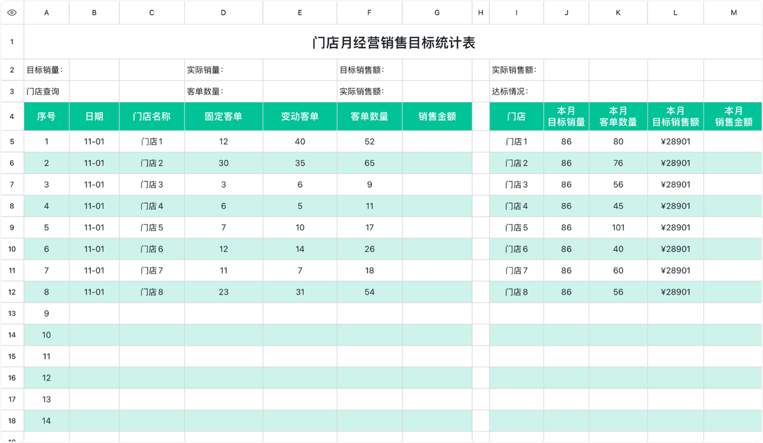Viewport: 763px width, 443px height.
Task: Select row 10 header
Action: 12,249
